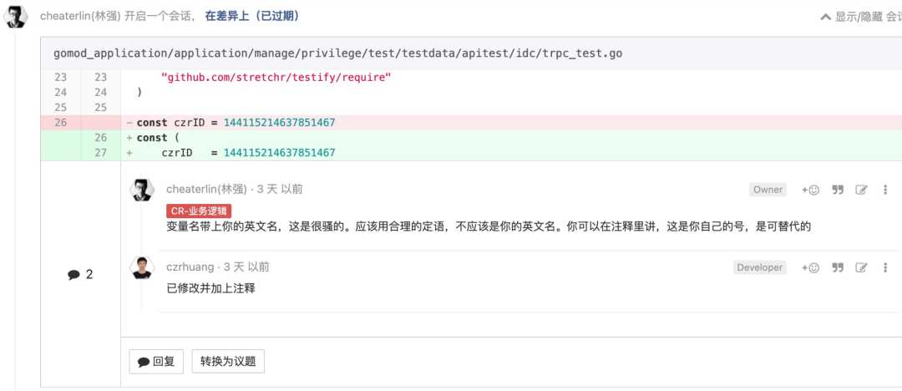Screen dimensions: 902x391
Task: Toggle 显示/隐藏 discussion visibility
Action: [860, 17]
